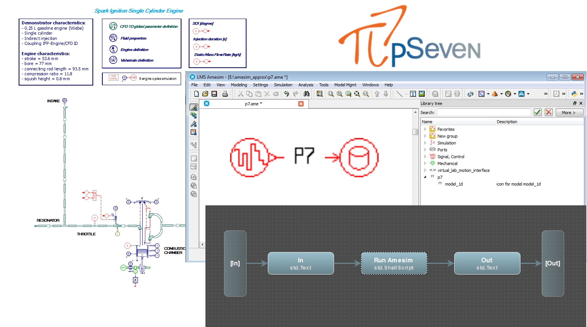Select the p7.ame document tab
Image resolution: width=587 pixels, height=327 pixels.
(x=253, y=104)
